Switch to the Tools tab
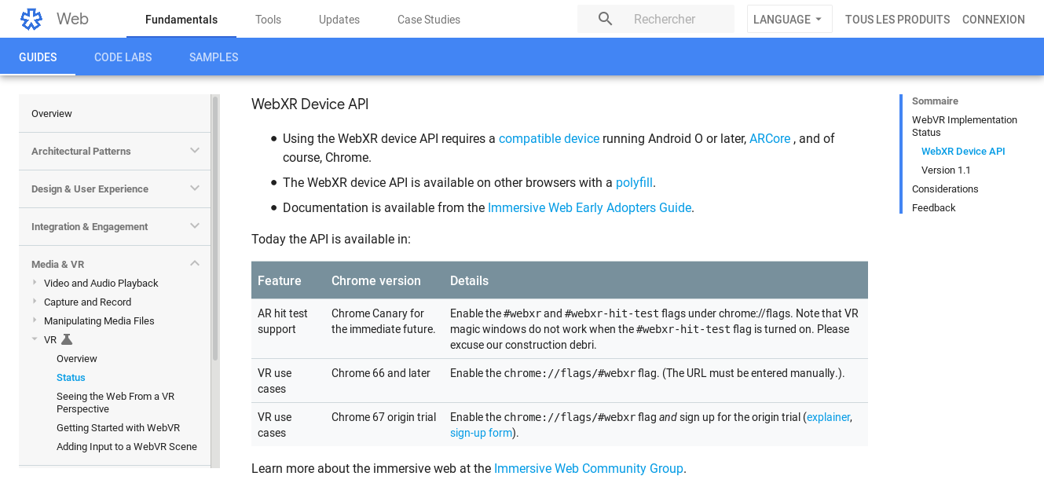 pos(268,20)
